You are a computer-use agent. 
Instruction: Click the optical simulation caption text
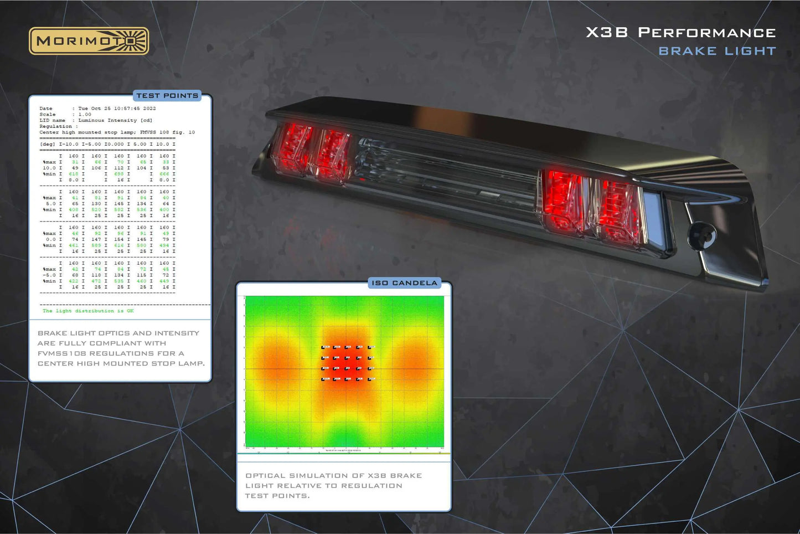pyautogui.click(x=333, y=485)
